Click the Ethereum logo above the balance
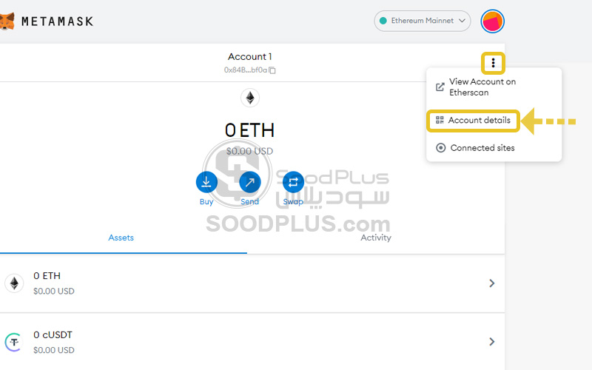Image resolution: width=592 pixels, height=370 pixels. pyautogui.click(x=250, y=98)
